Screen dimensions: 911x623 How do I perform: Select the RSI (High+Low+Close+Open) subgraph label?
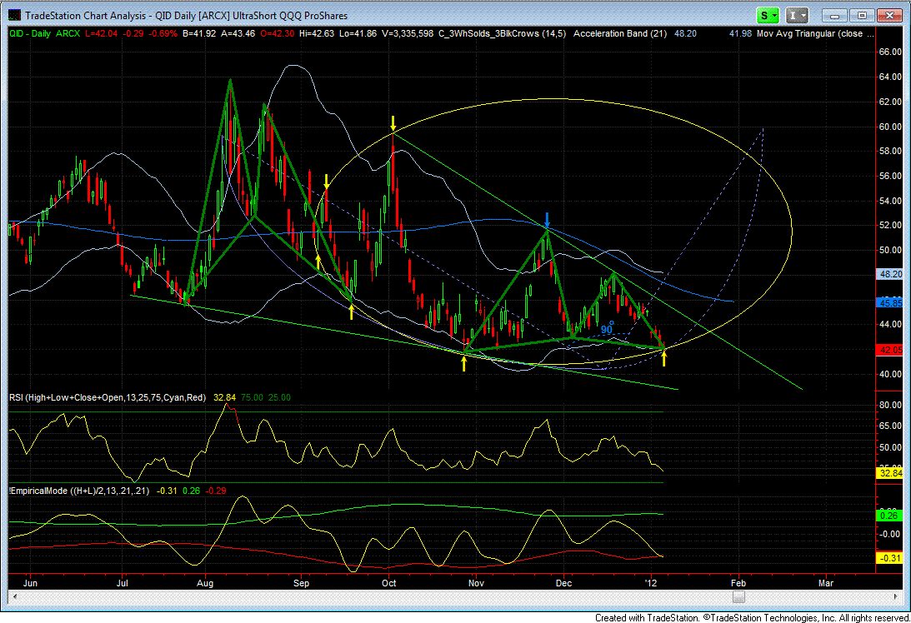click(108, 398)
